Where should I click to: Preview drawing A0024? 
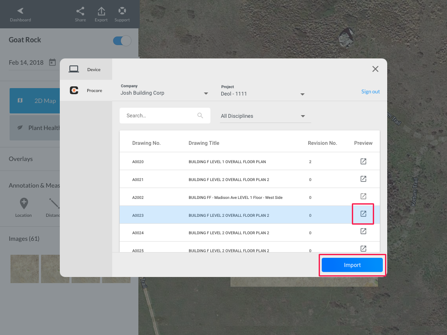pyautogui.click(x=363, y=231)
